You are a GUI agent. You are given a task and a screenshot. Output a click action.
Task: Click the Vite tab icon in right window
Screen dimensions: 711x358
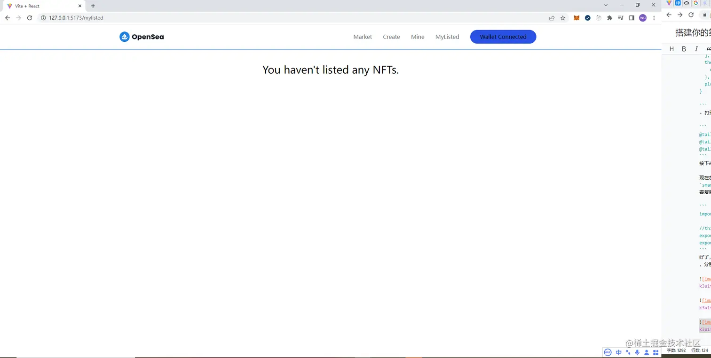click(669, 3)
